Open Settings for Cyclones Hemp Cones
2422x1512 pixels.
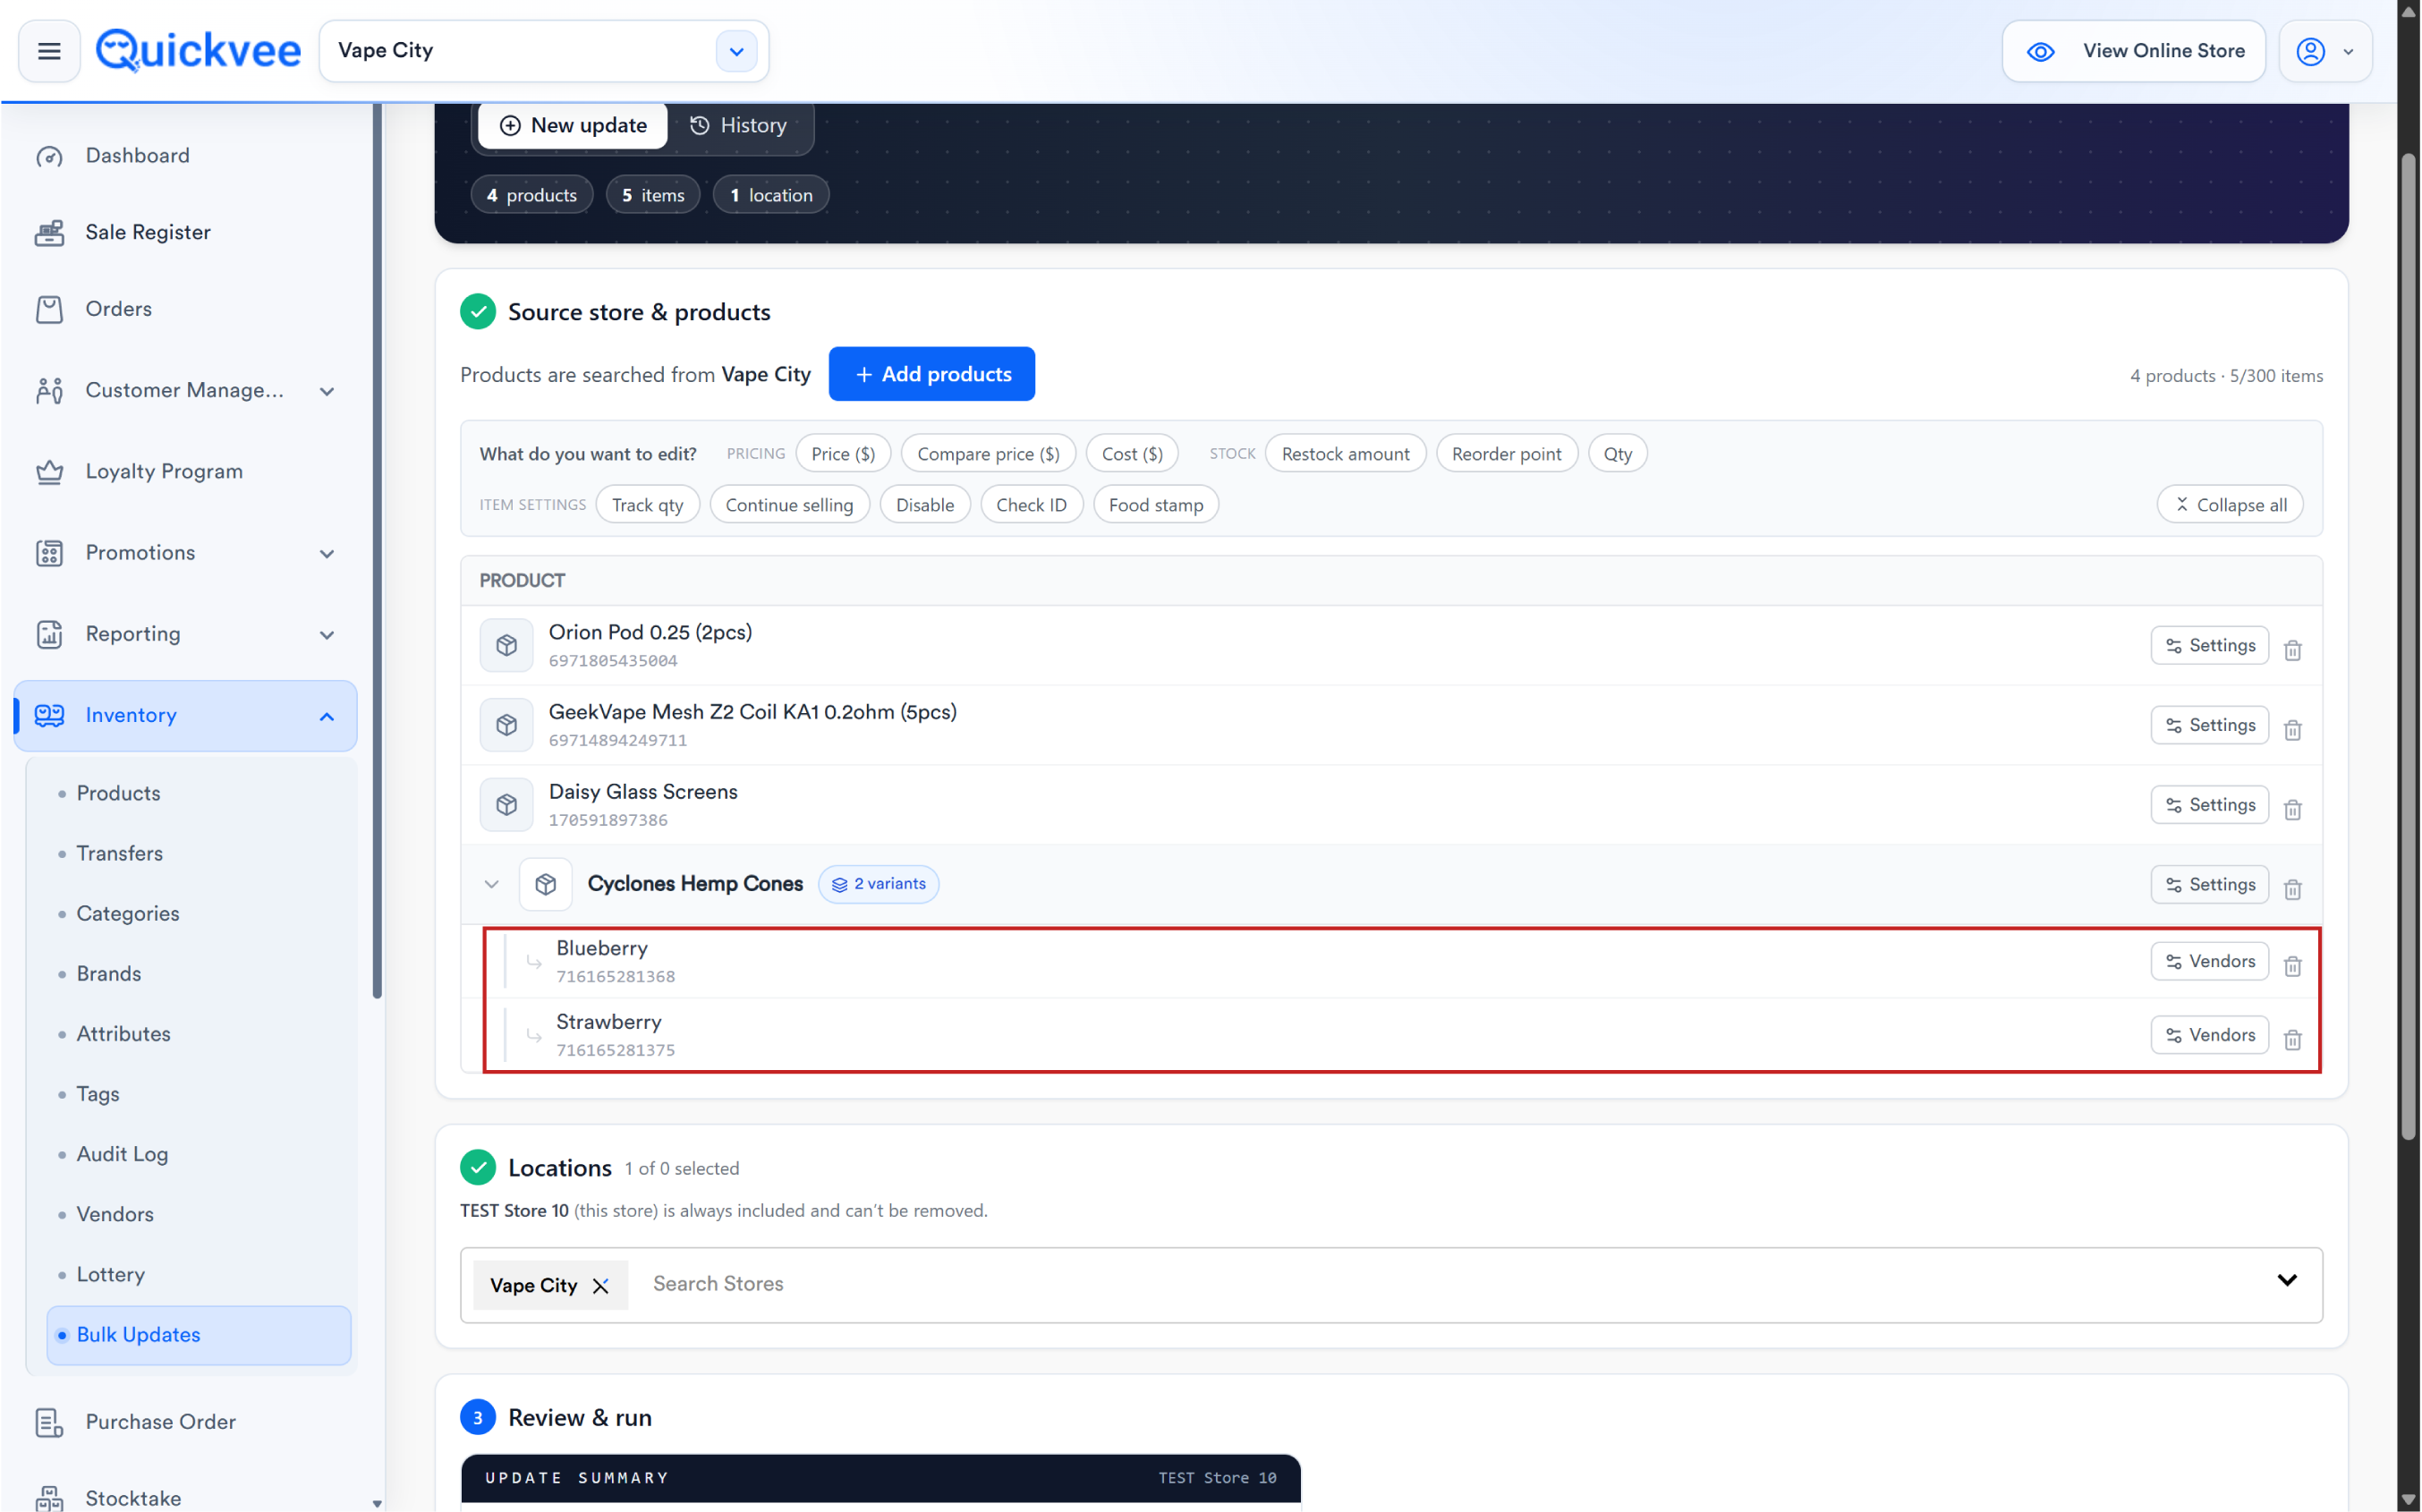2210,885
